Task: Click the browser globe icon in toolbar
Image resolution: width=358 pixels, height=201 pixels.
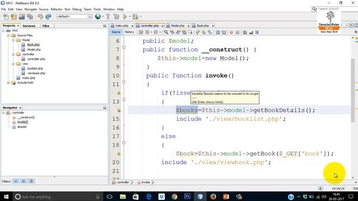Action: coord(98,16)
